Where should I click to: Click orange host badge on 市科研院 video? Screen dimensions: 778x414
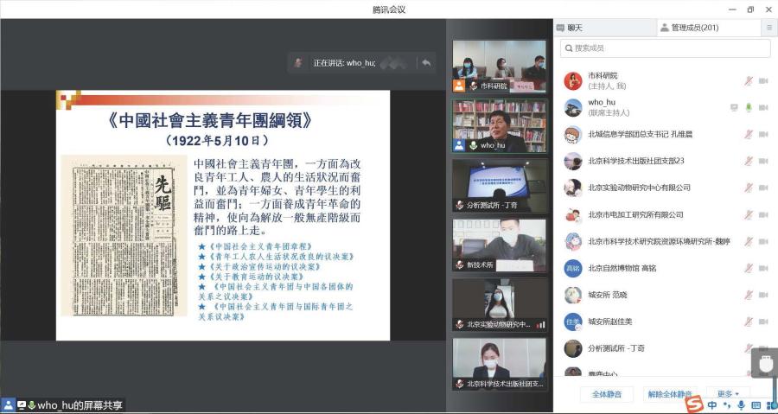click(x=459, y=86)
